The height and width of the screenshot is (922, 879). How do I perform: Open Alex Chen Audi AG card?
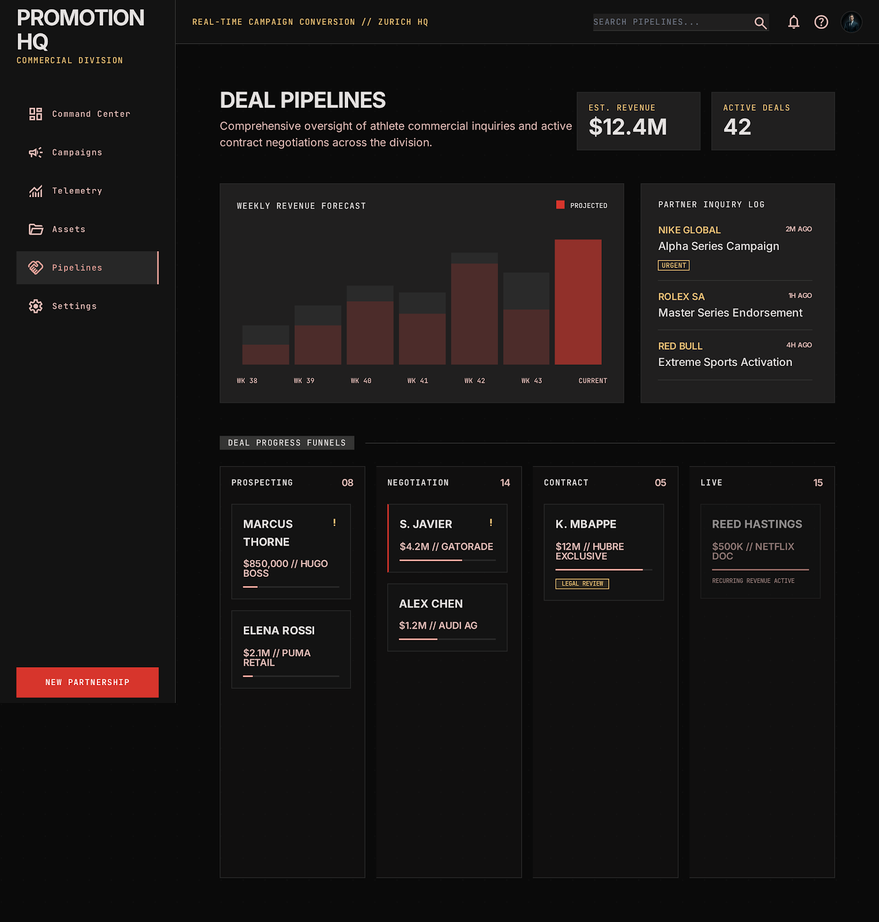coord(447,617)
